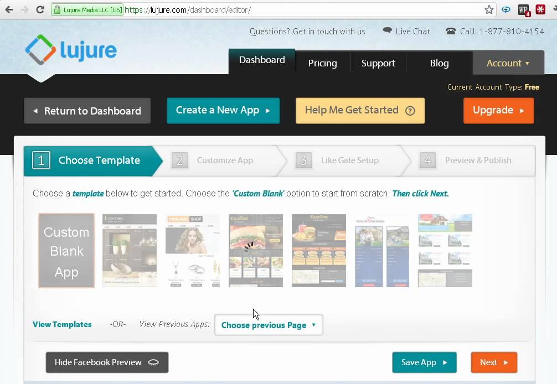The width and height of the screenshot is (557, 384).
Task: Click Return to Dashboard button
Action: (x=87, y=111)
